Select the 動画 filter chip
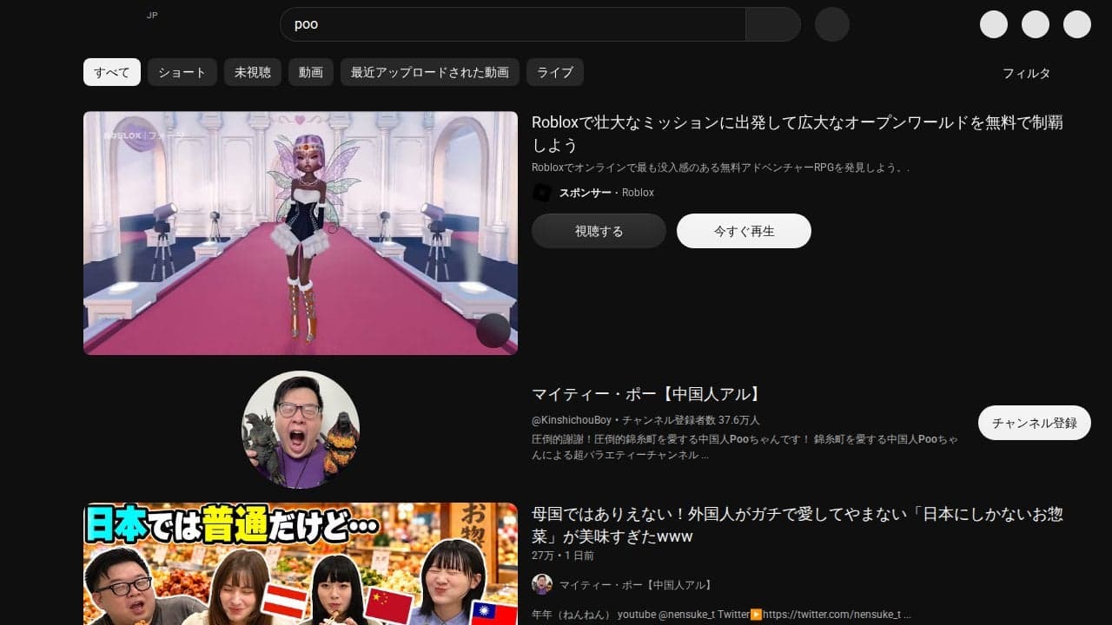This screenshot has width=1112, height=625. coord(311,72)
